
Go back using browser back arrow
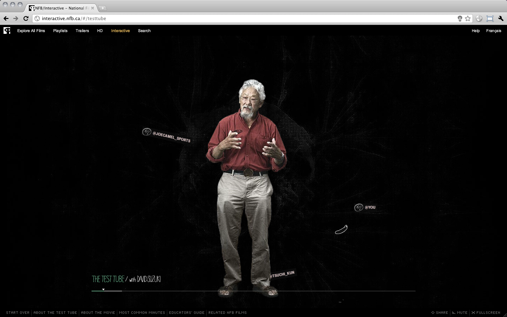(x=6, y=18)
